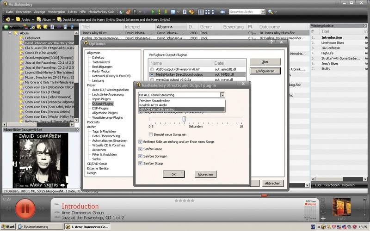The width and height of the screenshot is (370, 231).
Task: Click the David Johansen album cover image
Action: tap(40, 160)
